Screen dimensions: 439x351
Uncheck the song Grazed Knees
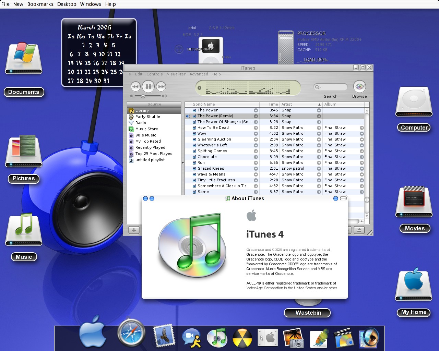[x=194, y=169]
